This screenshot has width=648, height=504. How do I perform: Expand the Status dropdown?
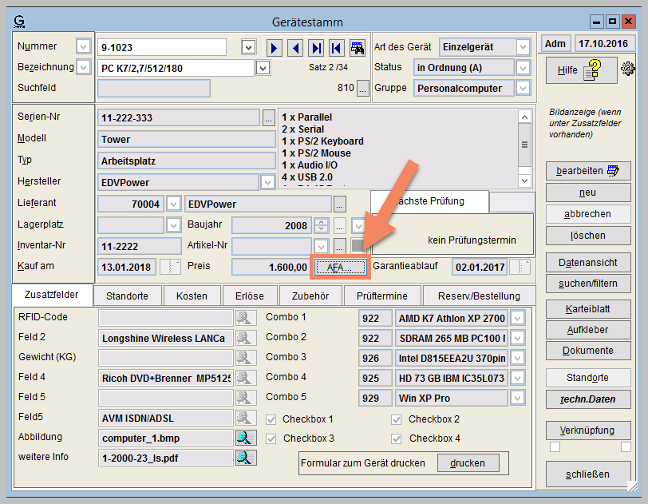click(x=523, y=68)
